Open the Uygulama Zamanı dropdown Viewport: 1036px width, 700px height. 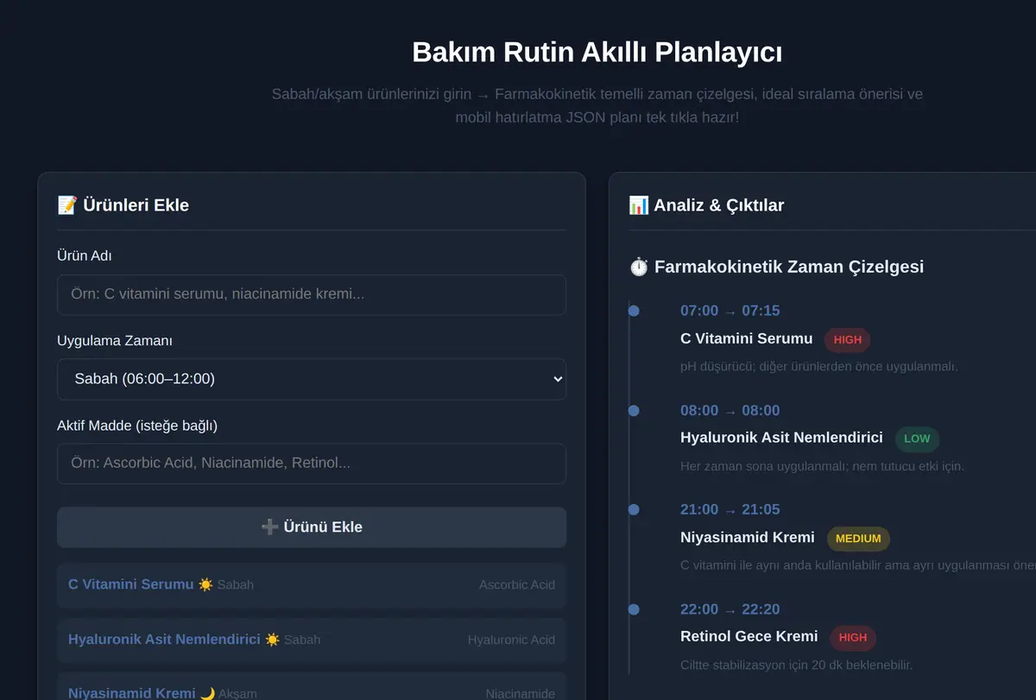coord(312,379)
